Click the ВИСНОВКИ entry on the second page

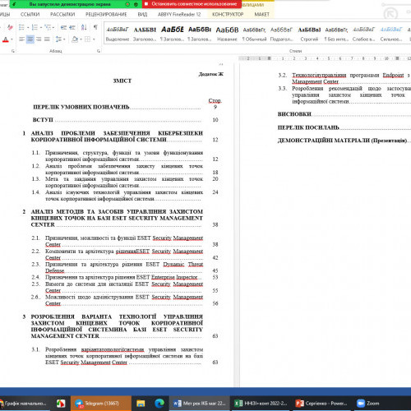(x=294, y=114)
